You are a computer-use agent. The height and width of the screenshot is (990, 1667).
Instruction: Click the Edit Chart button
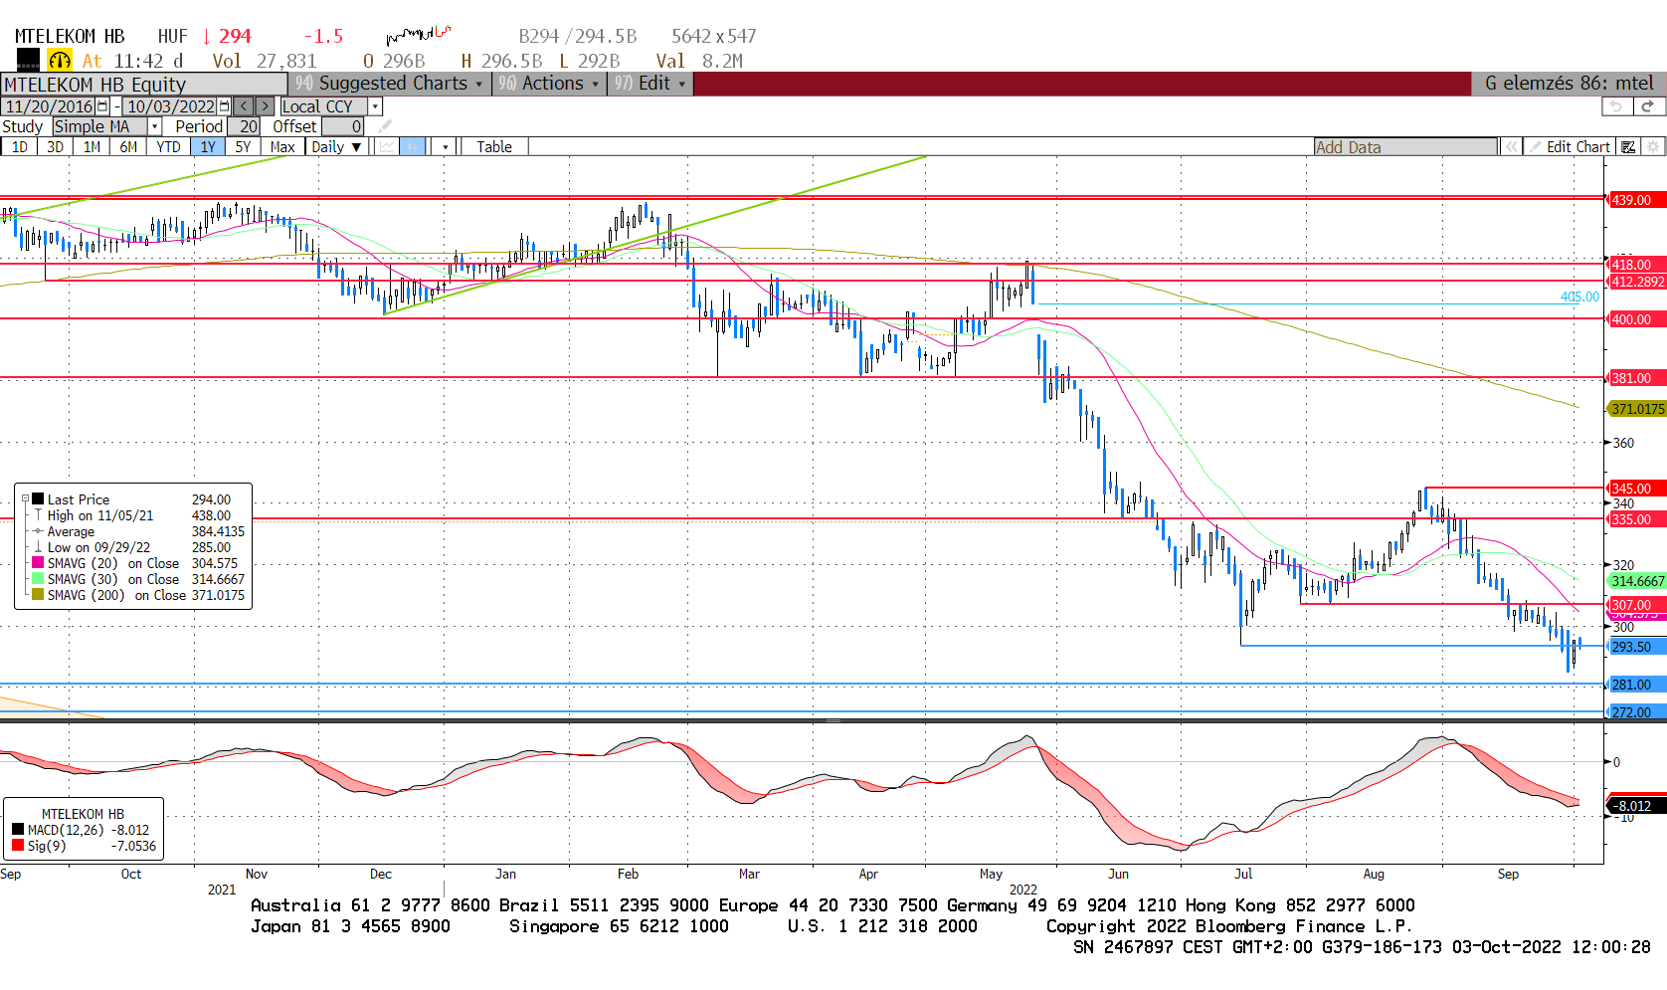click(1570, 147)
